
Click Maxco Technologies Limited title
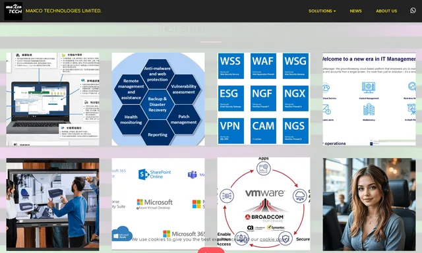tap(63, 11)
